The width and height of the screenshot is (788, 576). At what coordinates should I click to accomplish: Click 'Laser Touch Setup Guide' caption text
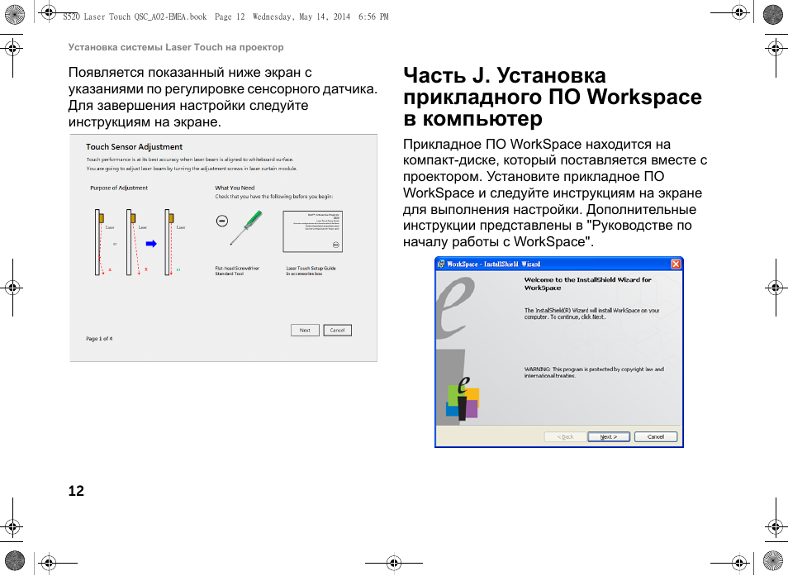(311, 269)
